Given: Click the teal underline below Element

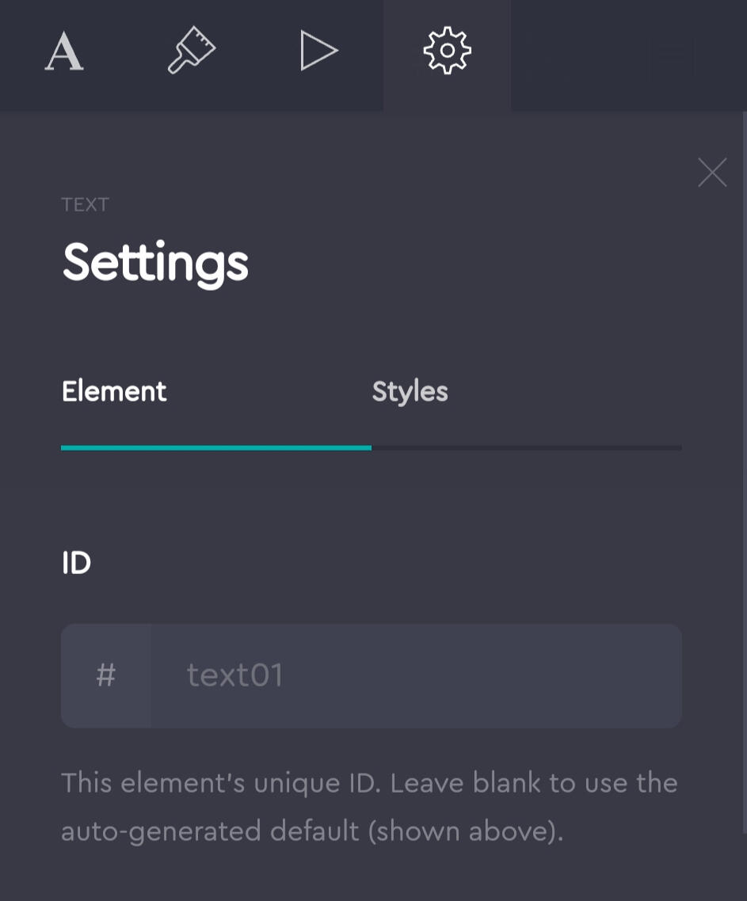Looking at the screenshot, I should coord(215,448).
